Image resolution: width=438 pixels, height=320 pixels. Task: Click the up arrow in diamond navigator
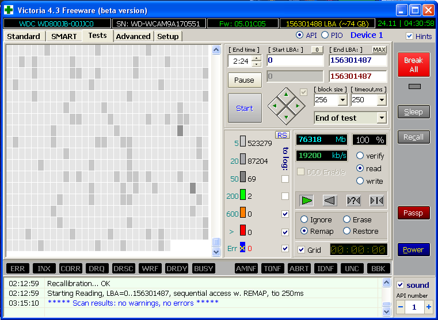point(286,94)
